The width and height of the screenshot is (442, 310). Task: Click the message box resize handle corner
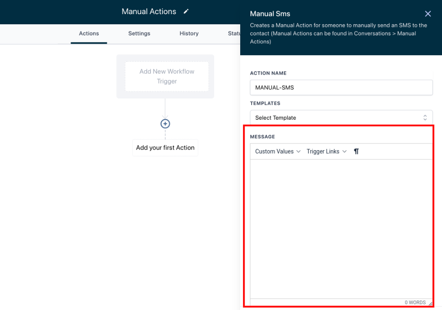click(430, 303)
